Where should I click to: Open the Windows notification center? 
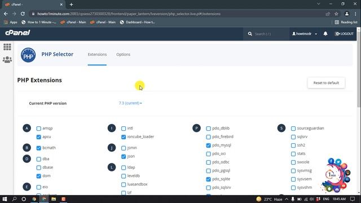pos(353,199)
